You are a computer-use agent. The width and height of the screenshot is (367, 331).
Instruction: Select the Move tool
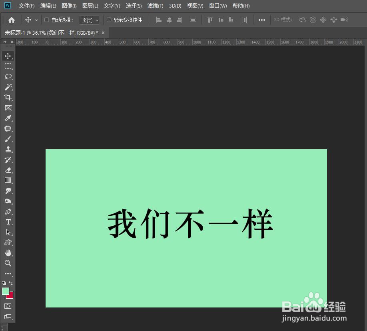point(8,56)
